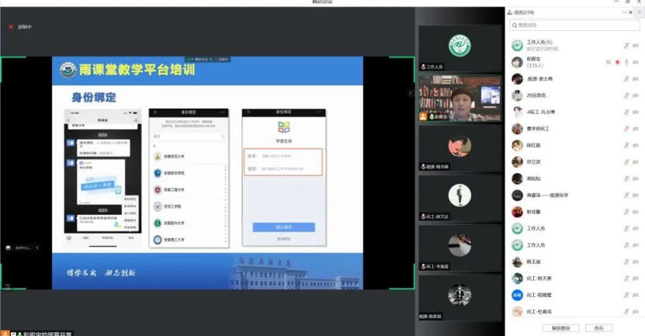Click muted mic icon for 曹学明化工
Image resolution: width=645 pixels, height=336 pixels.
[626, 129]
